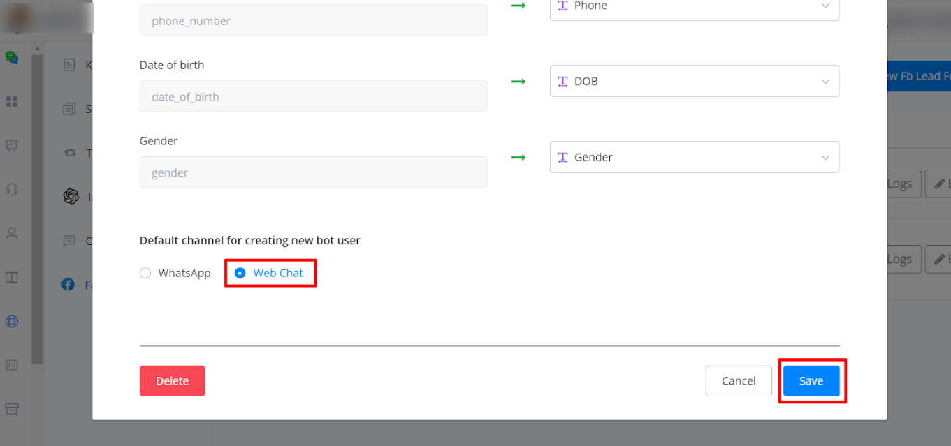Open the dashboard grid icon in sidebar
The image size is (951, 446).
pyautogui.click(x=12, y=102)
